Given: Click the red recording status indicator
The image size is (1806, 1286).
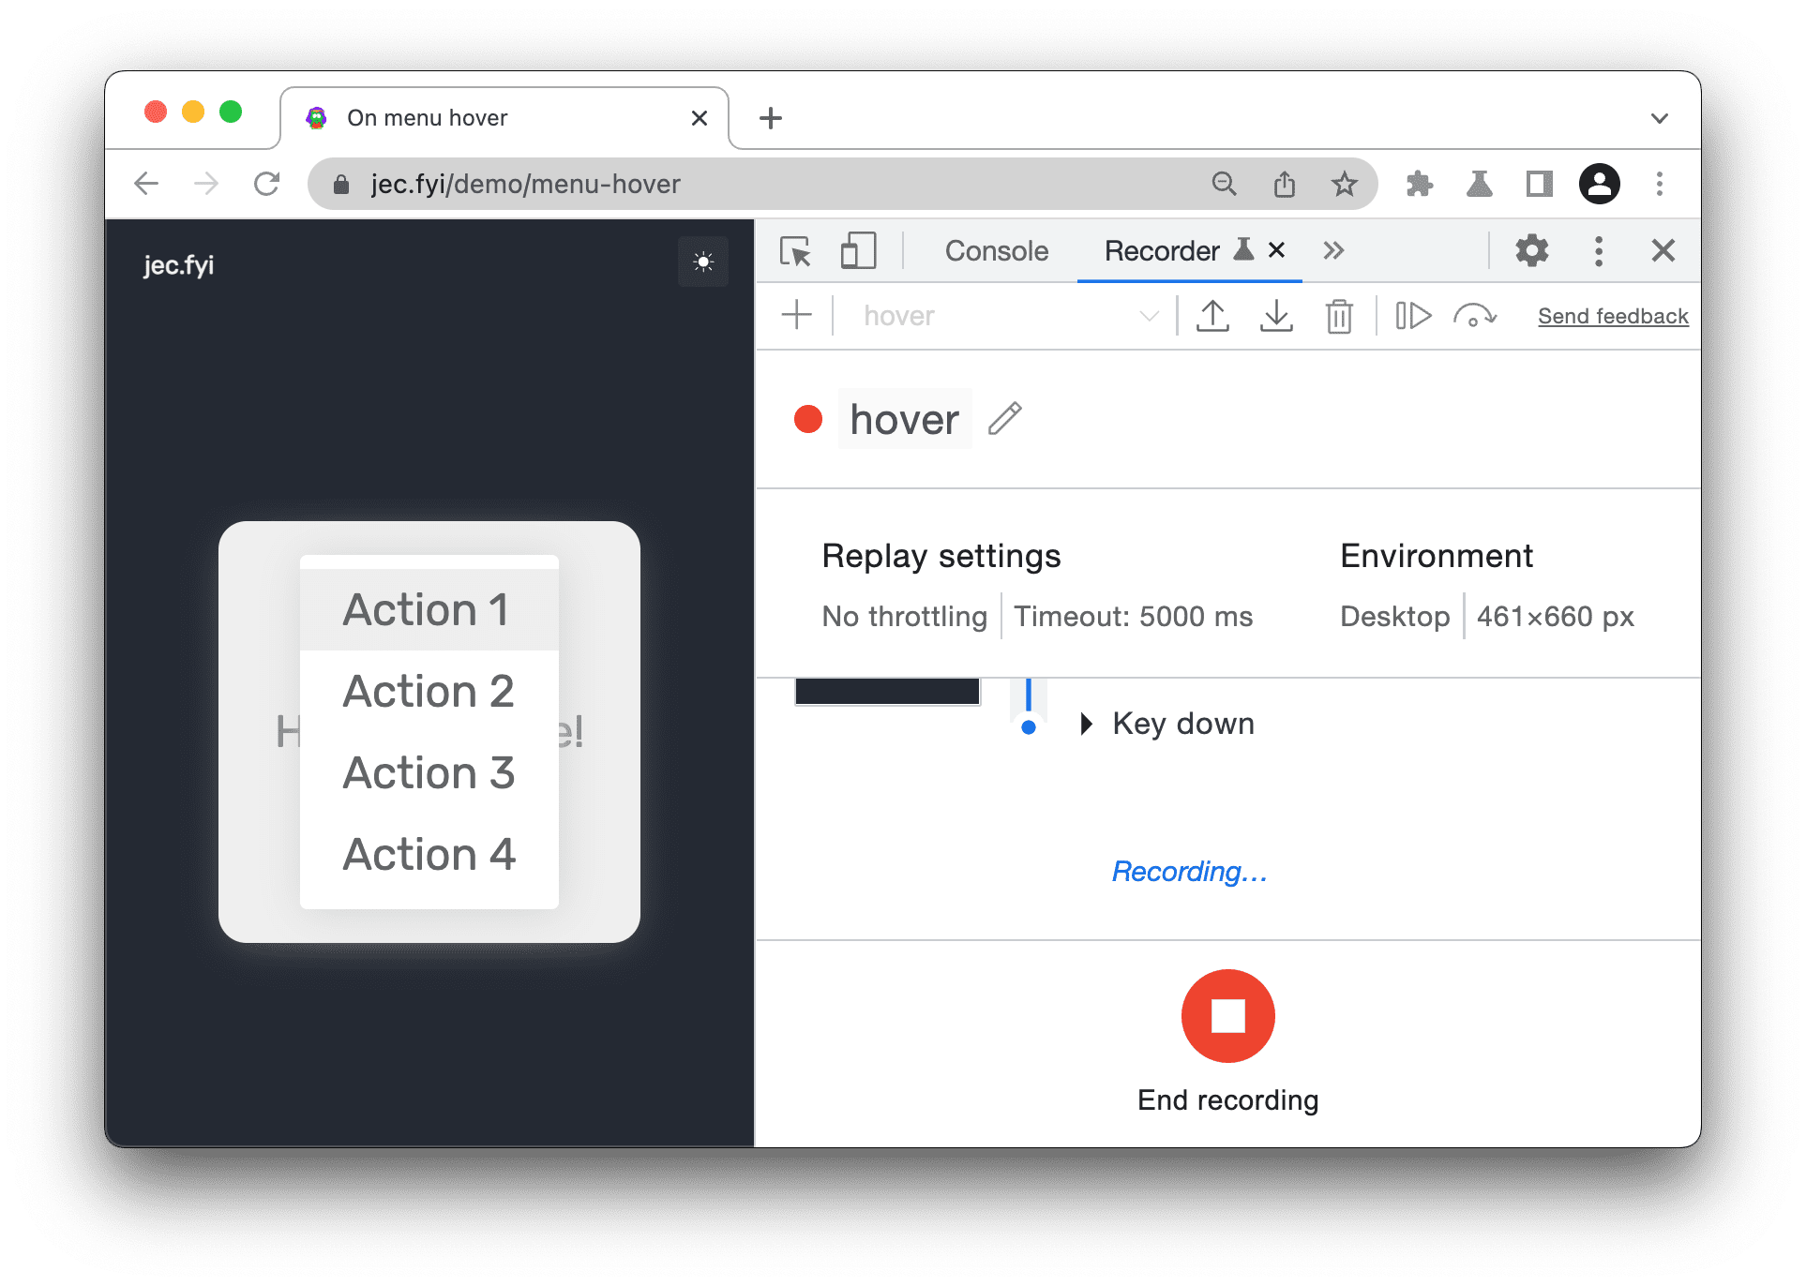Looking at the screenshot, I should 810,420.
